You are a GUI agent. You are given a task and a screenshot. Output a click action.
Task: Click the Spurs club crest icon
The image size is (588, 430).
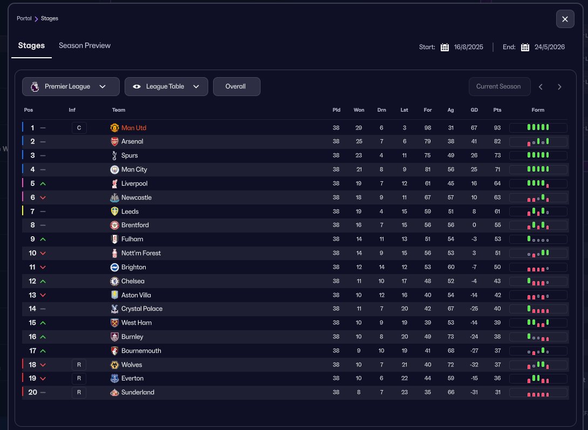pos(114,156)
